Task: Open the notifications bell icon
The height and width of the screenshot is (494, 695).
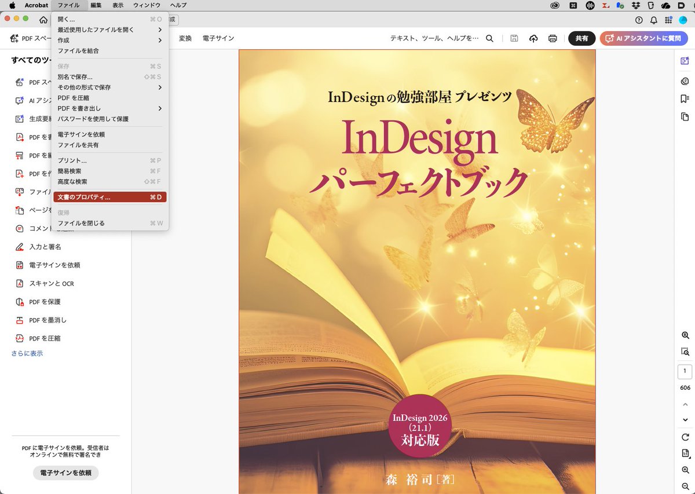Action: pyautogui.click(x=654, y=20)
